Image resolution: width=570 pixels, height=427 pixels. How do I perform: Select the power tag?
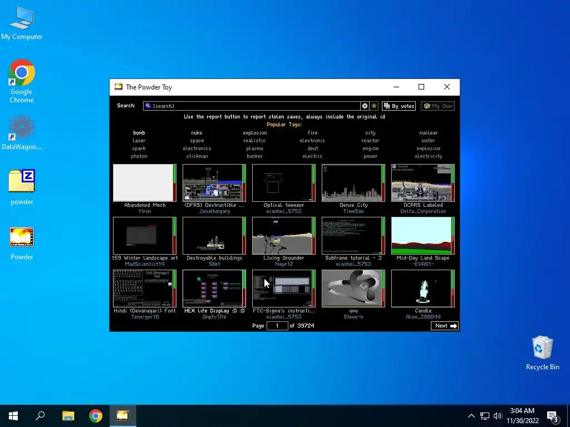(x=370, y=156)
